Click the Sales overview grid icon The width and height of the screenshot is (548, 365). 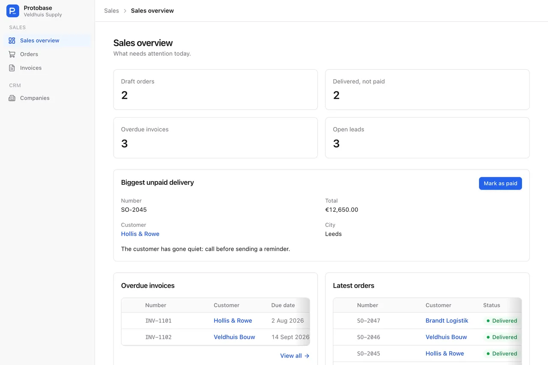(x=12, y=41)
